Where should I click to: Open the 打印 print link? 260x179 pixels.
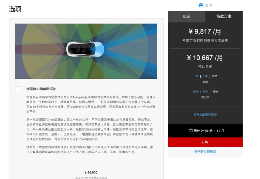(x=208, y=5)
